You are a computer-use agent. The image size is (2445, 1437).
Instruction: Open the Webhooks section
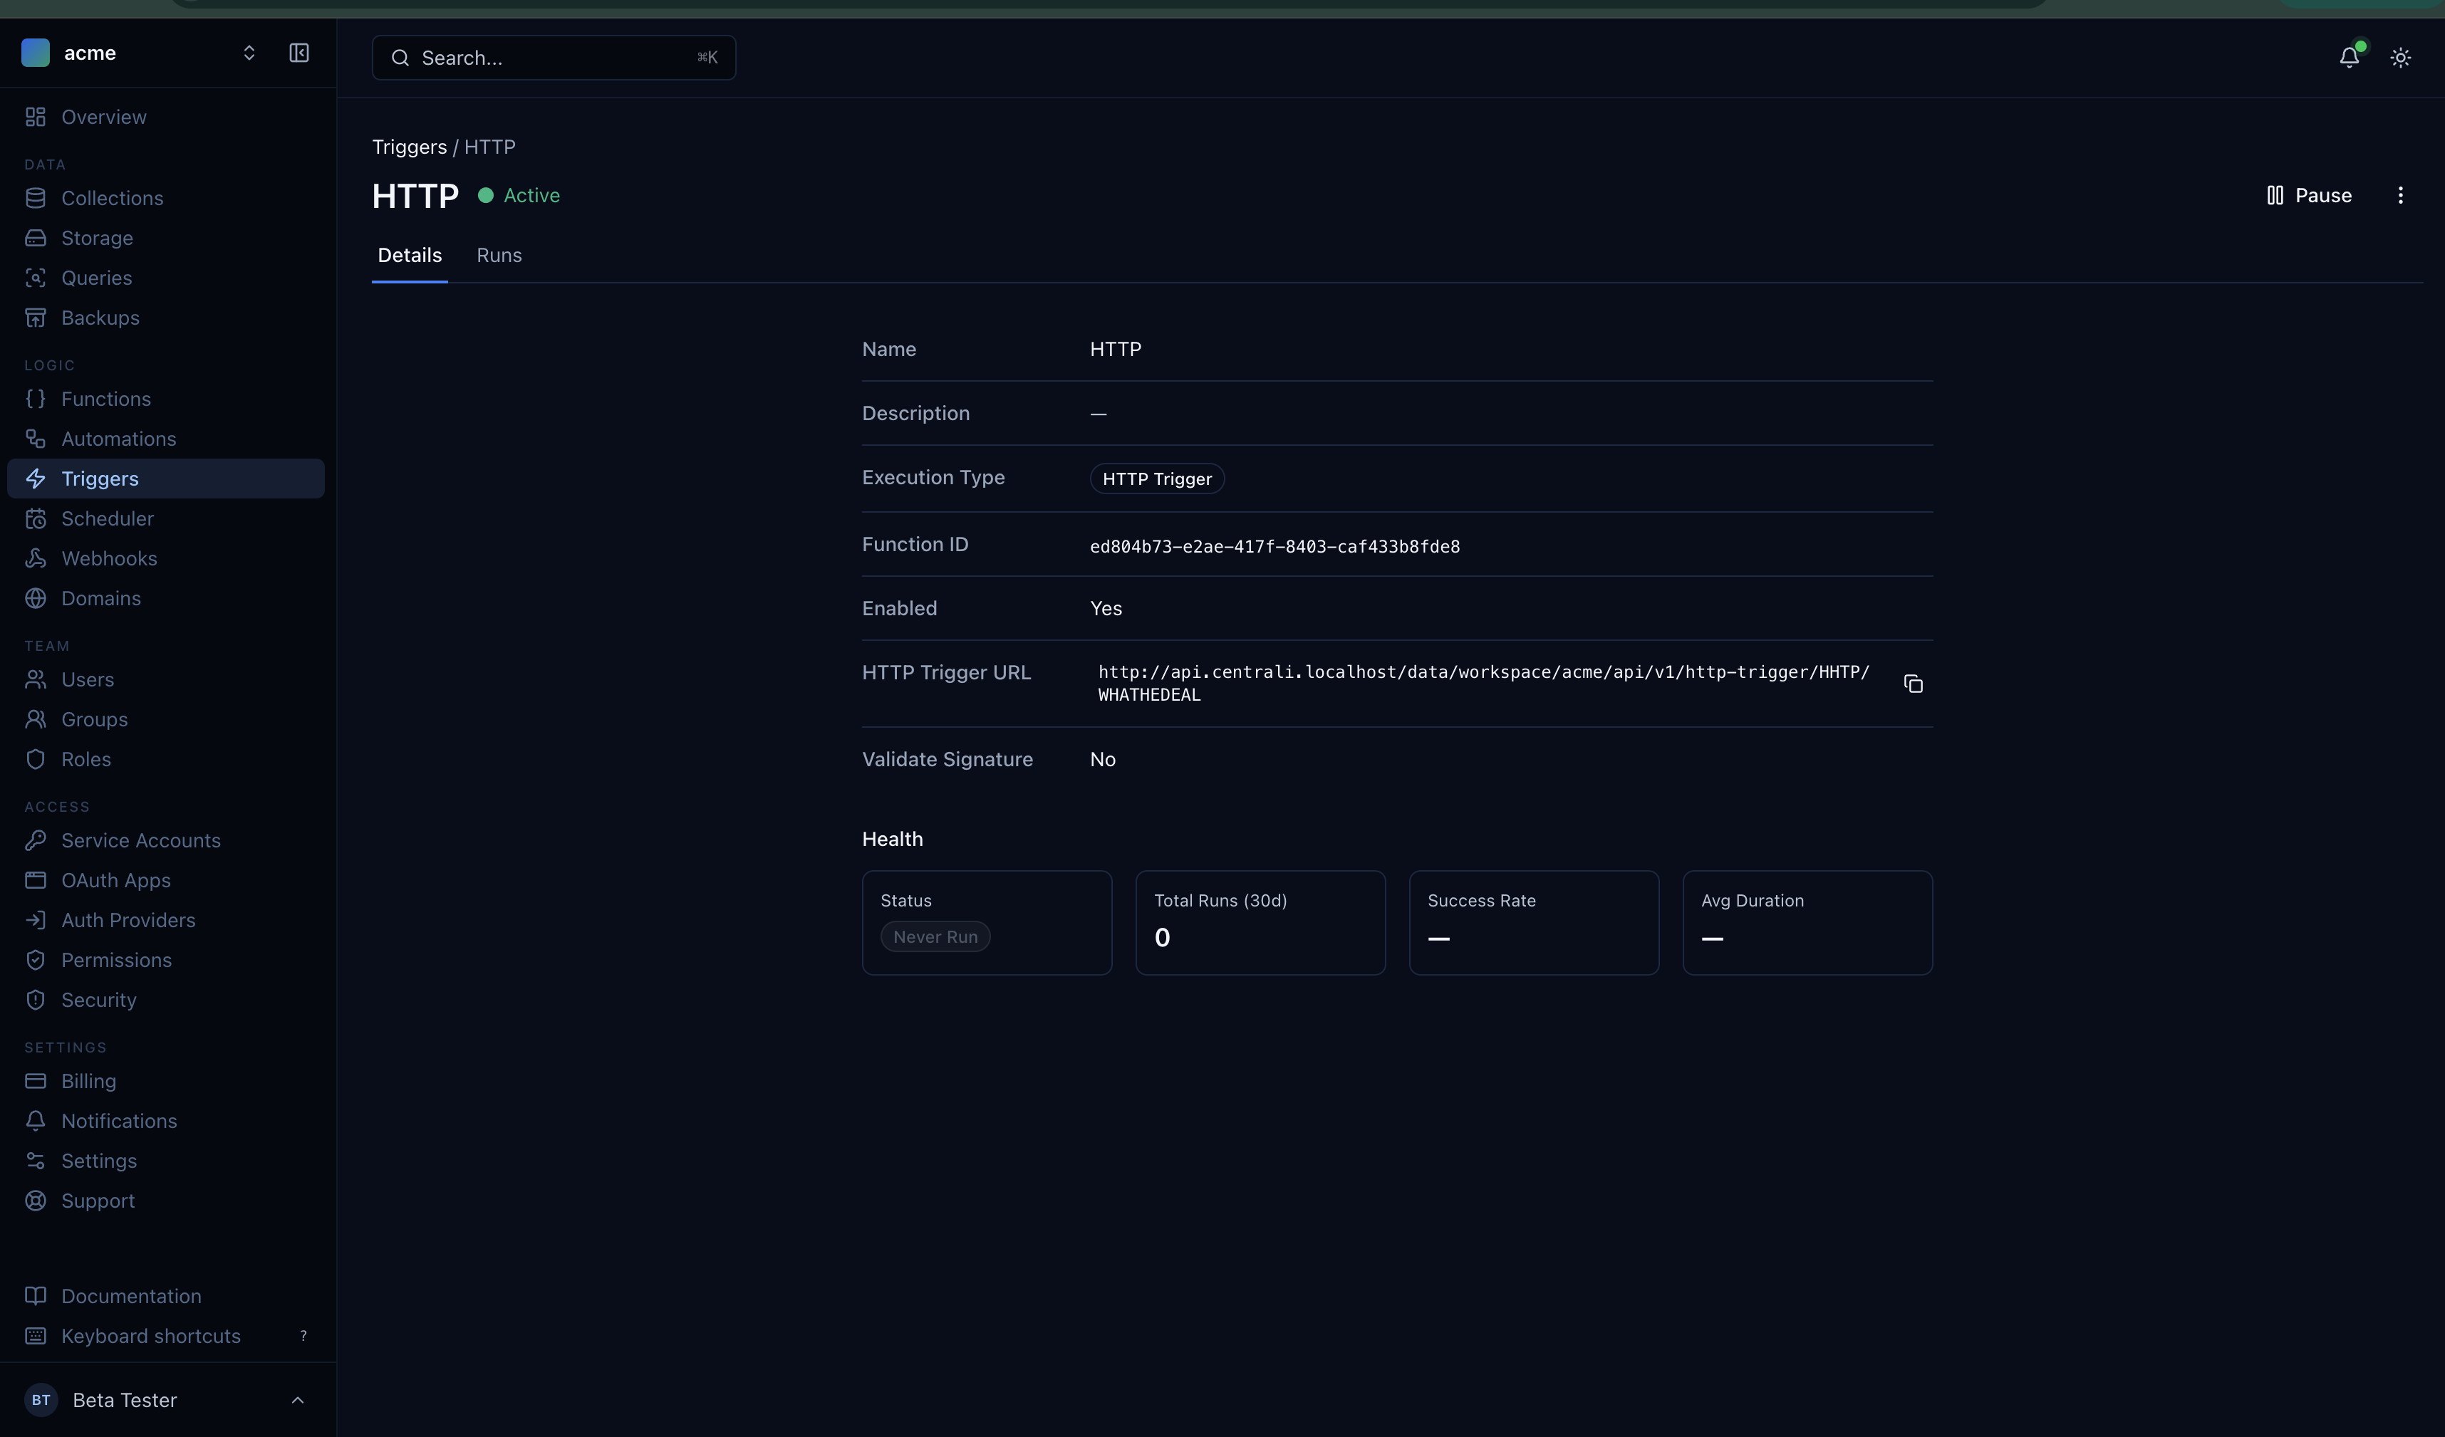pyautogui.click(x=110, y=558)
